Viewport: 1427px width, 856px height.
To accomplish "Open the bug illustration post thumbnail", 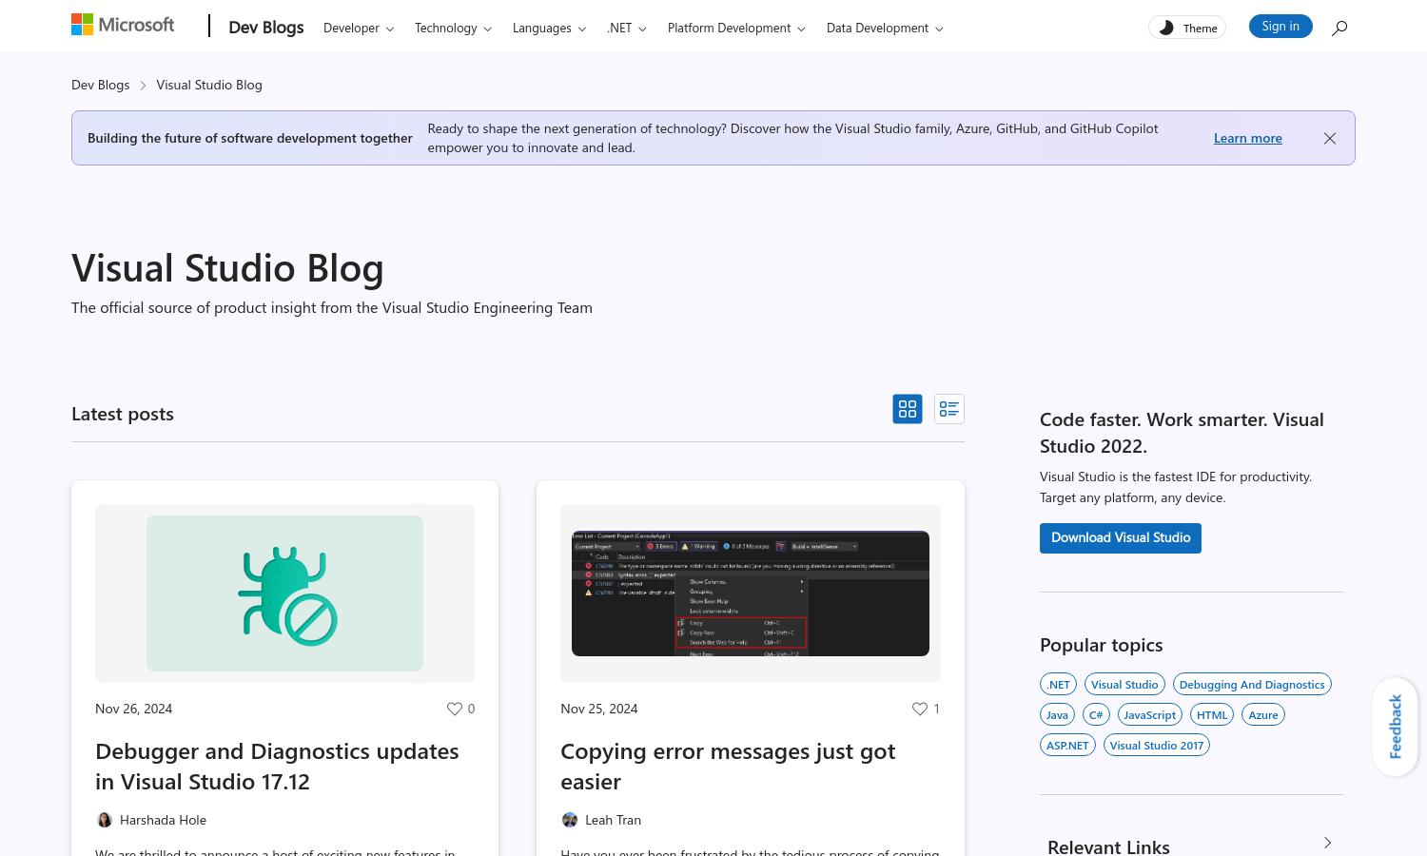I will click(x=284, y=593).
